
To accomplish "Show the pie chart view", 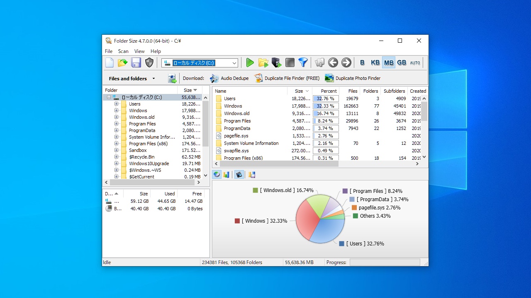I will (217, 175).
